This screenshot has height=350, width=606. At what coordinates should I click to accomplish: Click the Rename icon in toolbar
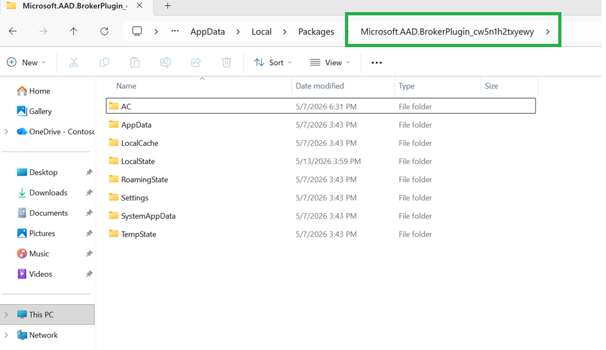(166, 62)
